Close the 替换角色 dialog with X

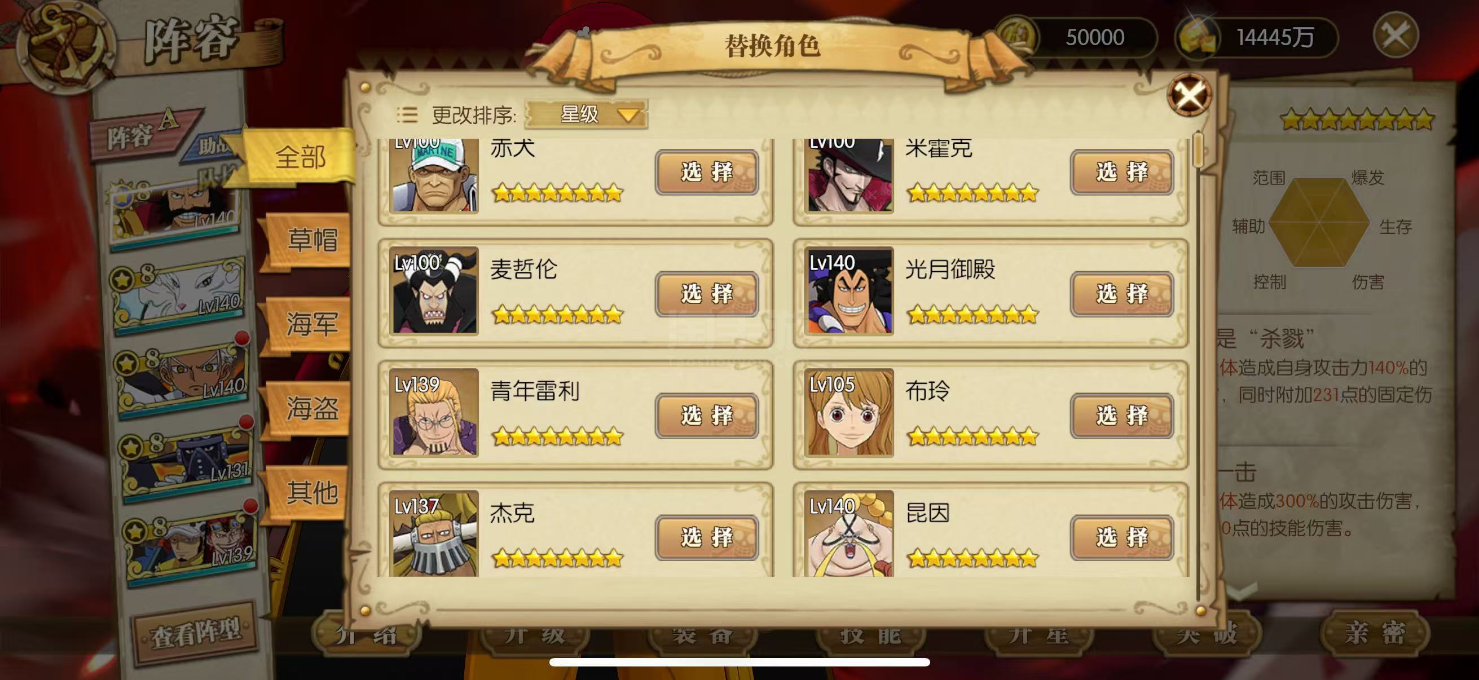[1189, 95]
